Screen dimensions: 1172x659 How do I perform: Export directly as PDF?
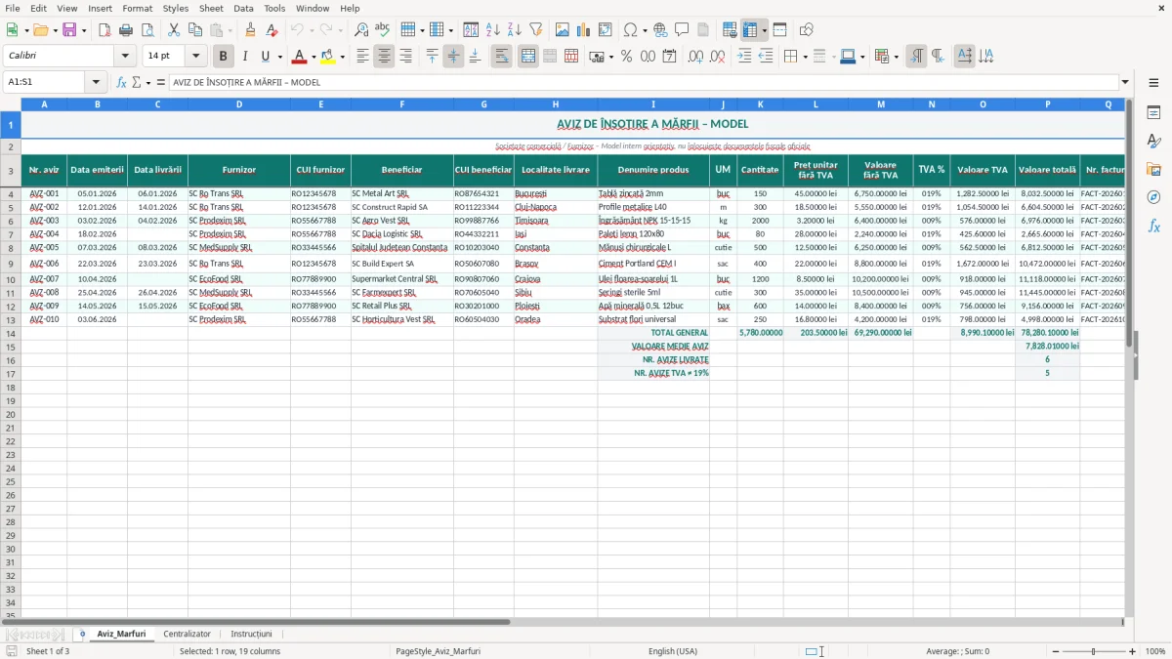click(x=105, y=30)
